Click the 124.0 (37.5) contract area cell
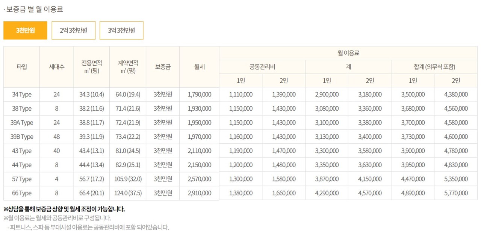 coord(128,193)
